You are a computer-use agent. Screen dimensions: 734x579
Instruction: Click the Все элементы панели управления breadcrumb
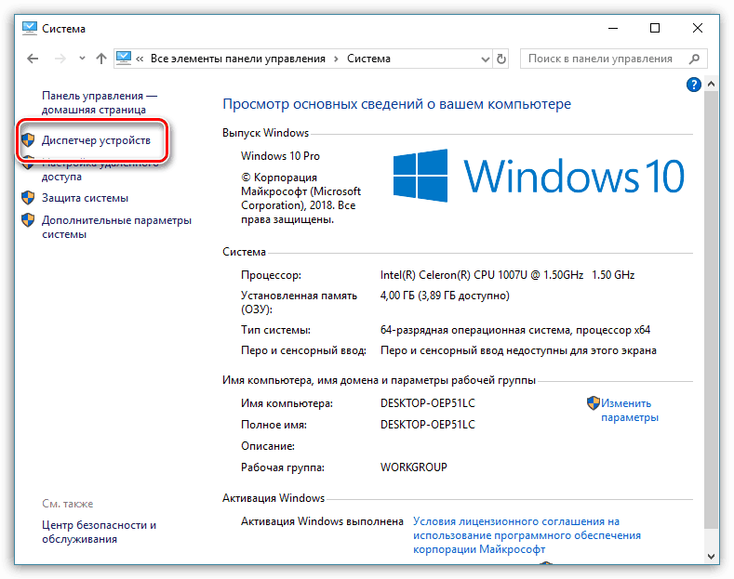(x=238, y=59)
